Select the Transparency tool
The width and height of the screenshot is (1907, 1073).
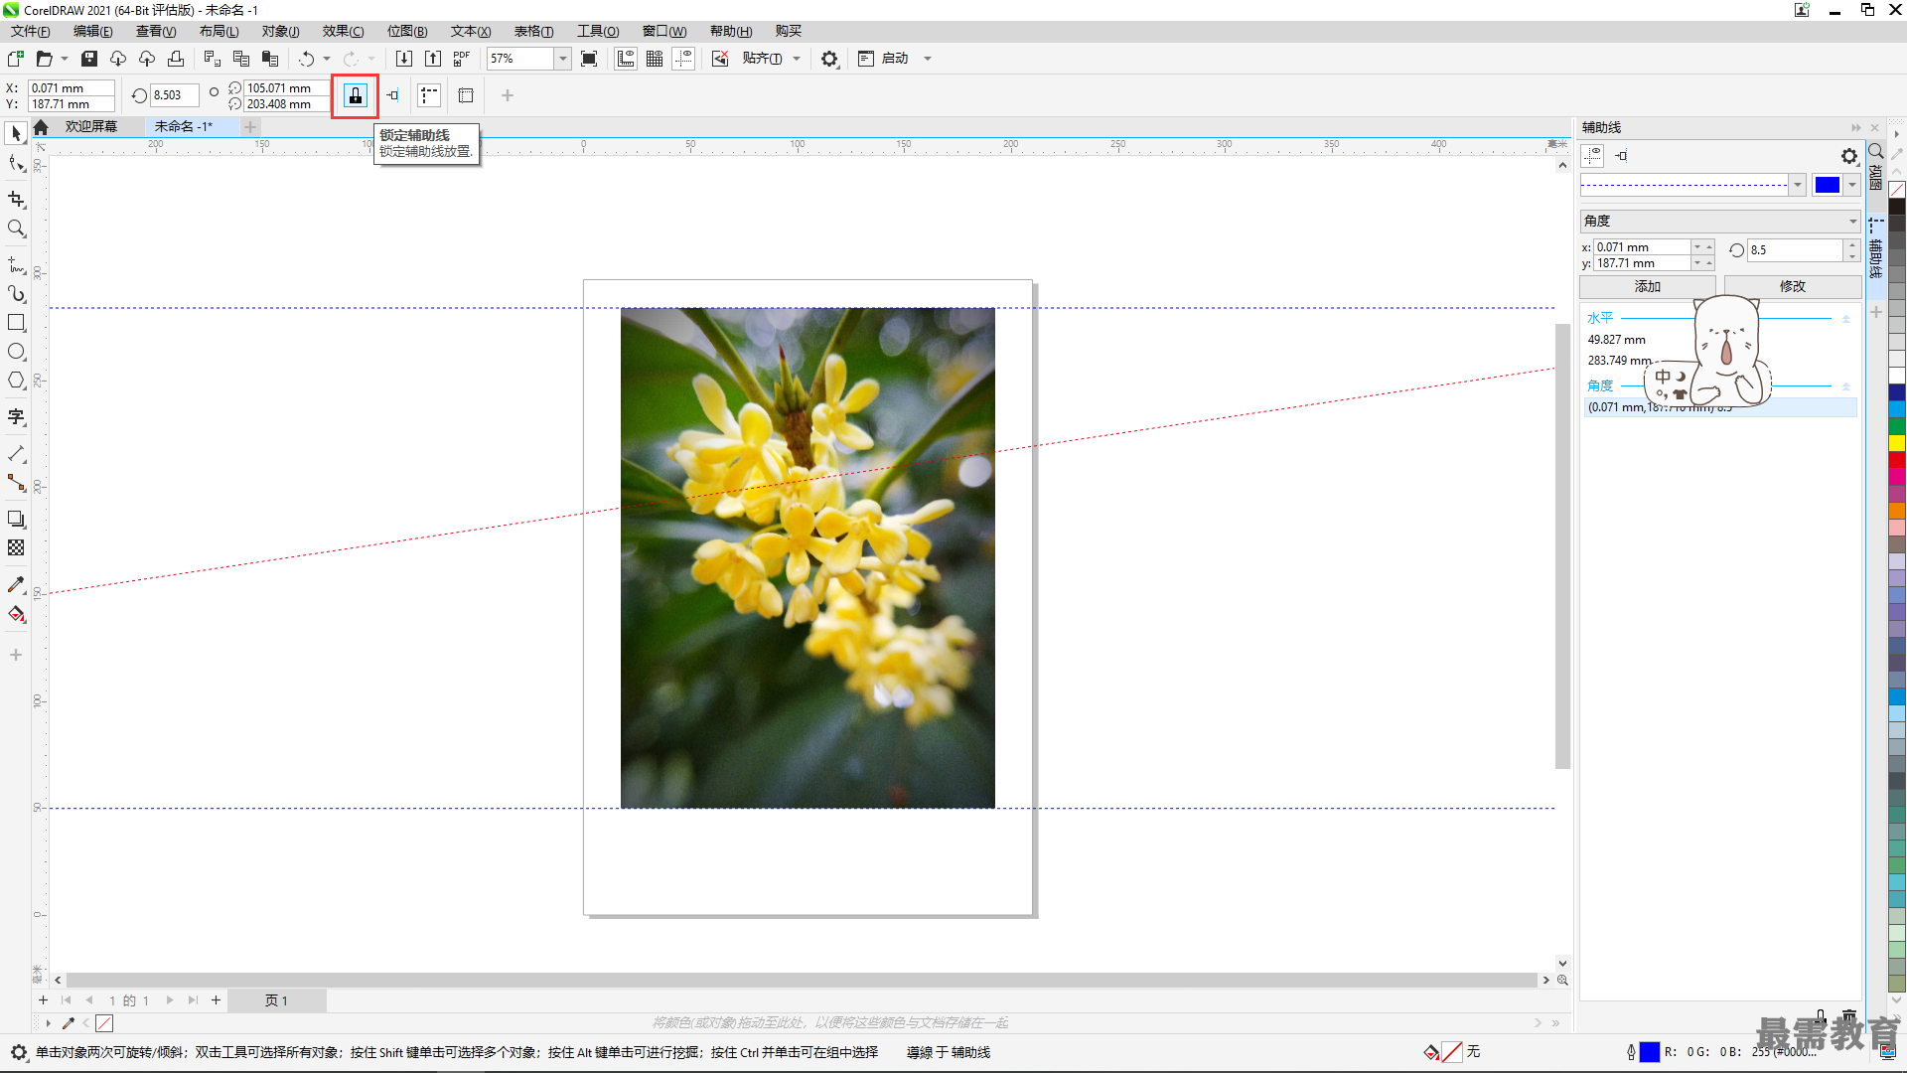click(16, 548)
